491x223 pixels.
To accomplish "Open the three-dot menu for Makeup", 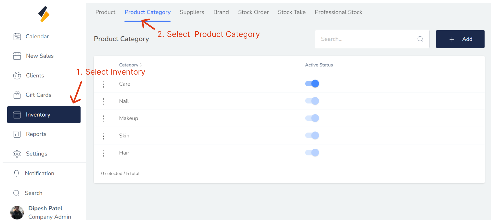I will click(104, 119).
